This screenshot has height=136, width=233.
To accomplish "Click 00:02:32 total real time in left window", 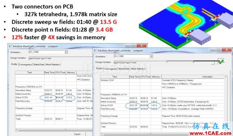I will 48,119.
